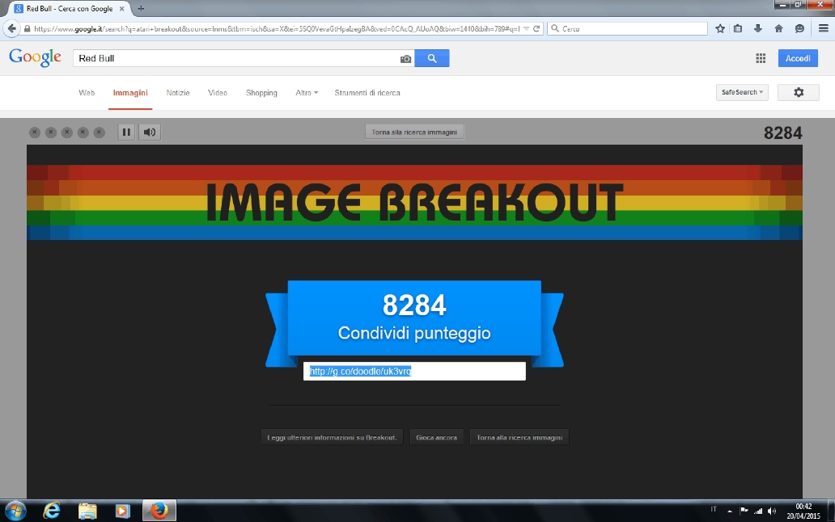835x522 pixels.
Task: Open the Google apps grid
Action: coord(761,58)
